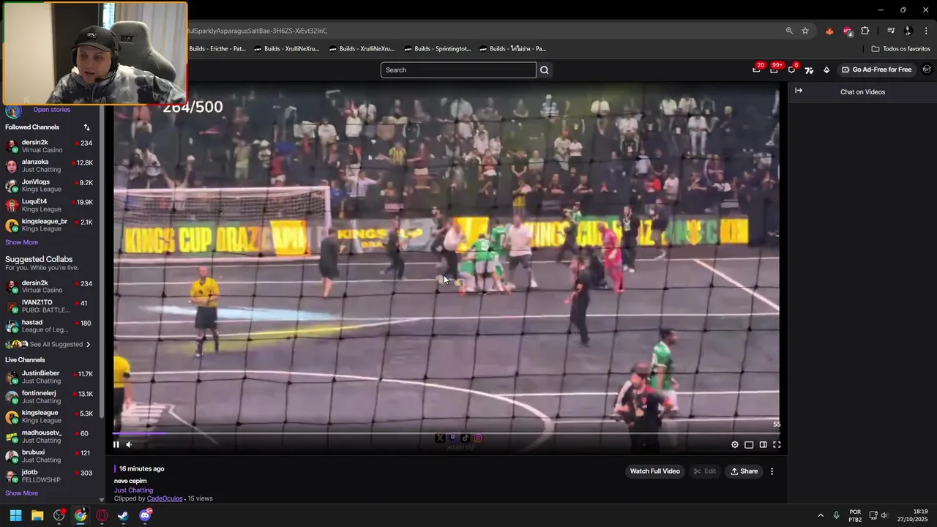Open Todos os favoritos bookmarks folder
Image resolution: width=937 pixels, height=527 pixels.
click(x=901, y=49)
